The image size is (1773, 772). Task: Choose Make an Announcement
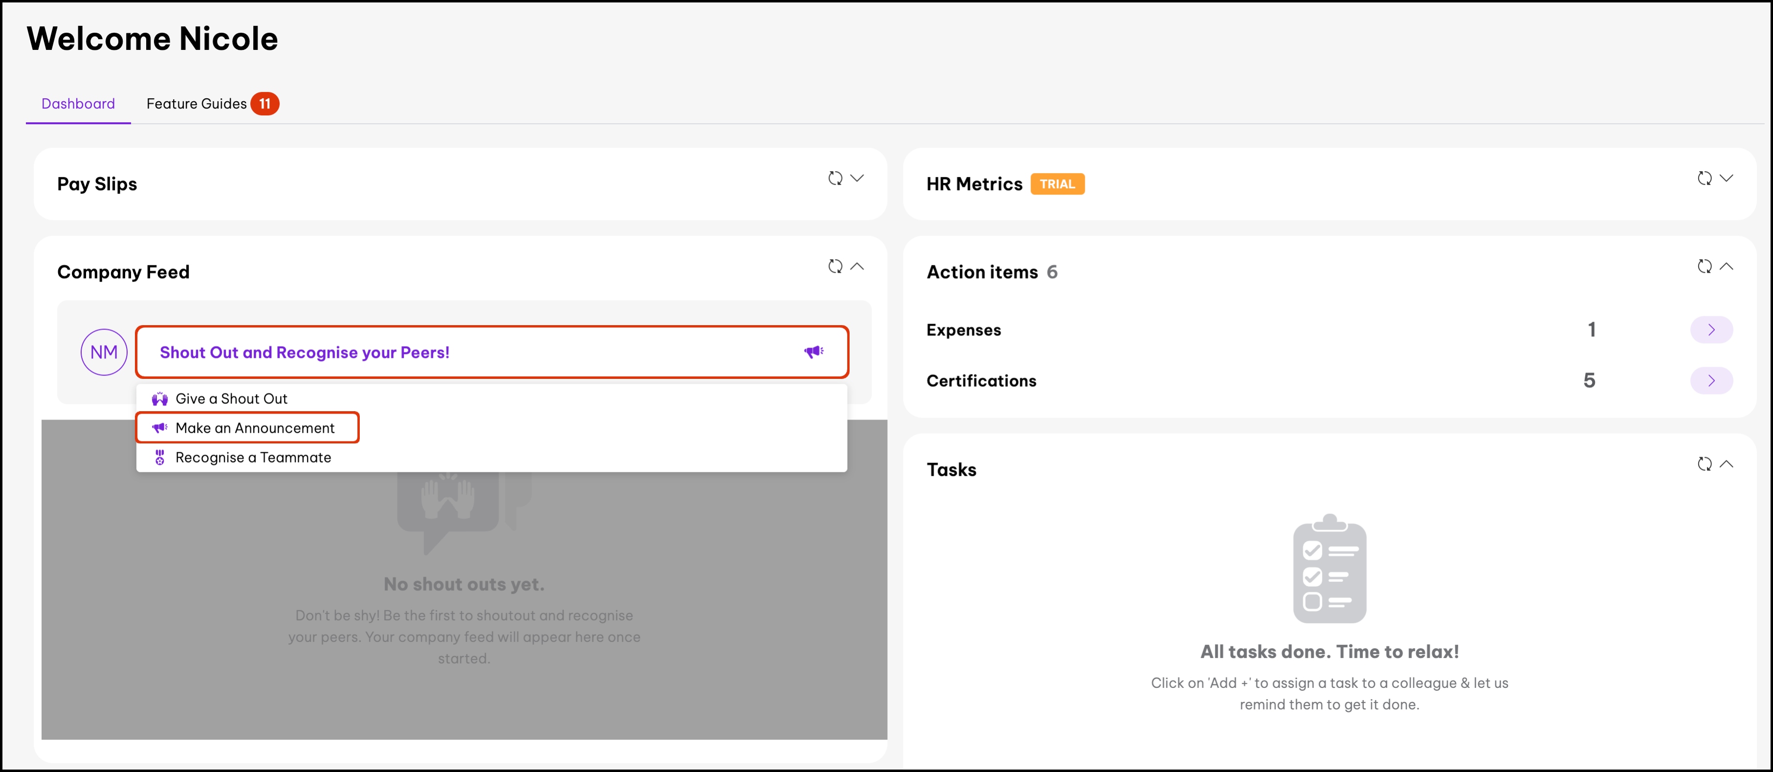(255, 428)
